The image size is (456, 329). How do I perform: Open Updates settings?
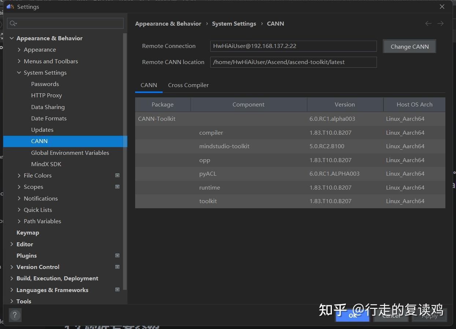pos(42,130)
